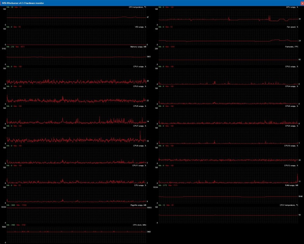This screenshot has height=244, width=304.
Task: Click the Pagefile usage graph
Action: (x=76, y=215)
